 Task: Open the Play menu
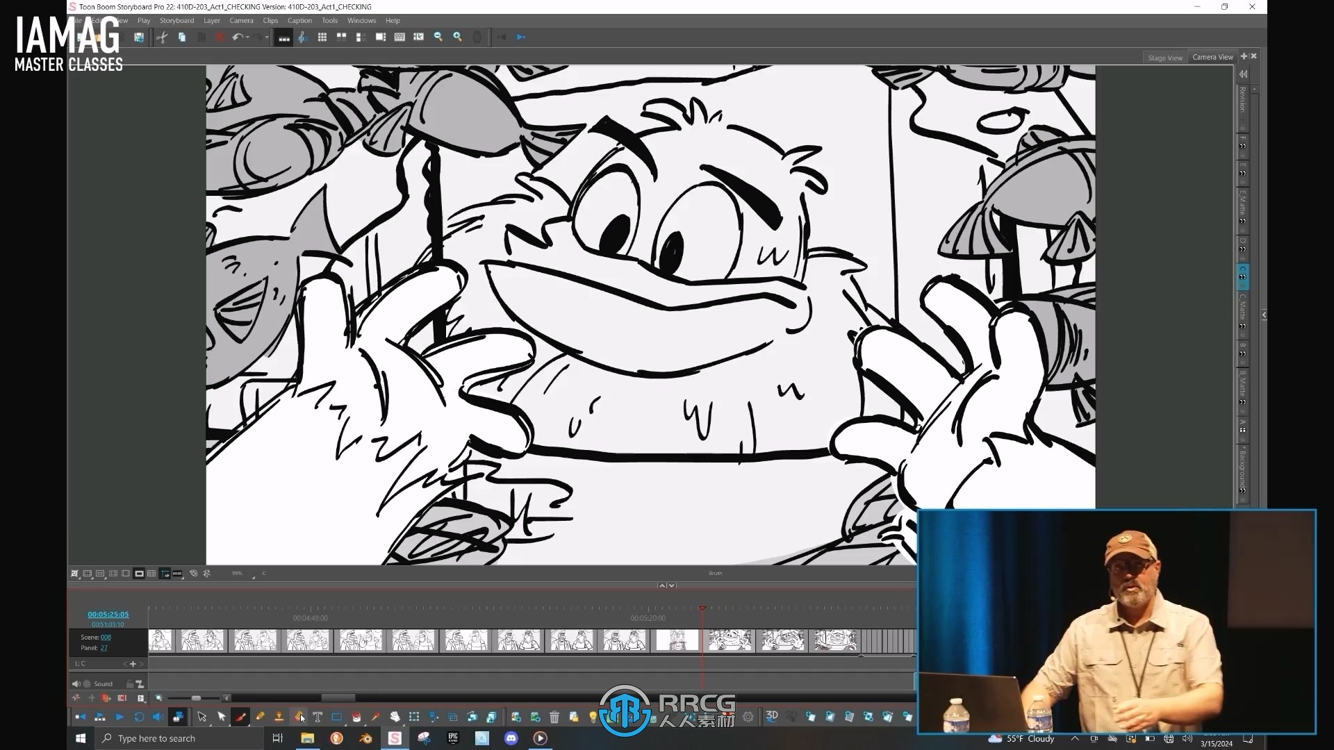(144, 21)
